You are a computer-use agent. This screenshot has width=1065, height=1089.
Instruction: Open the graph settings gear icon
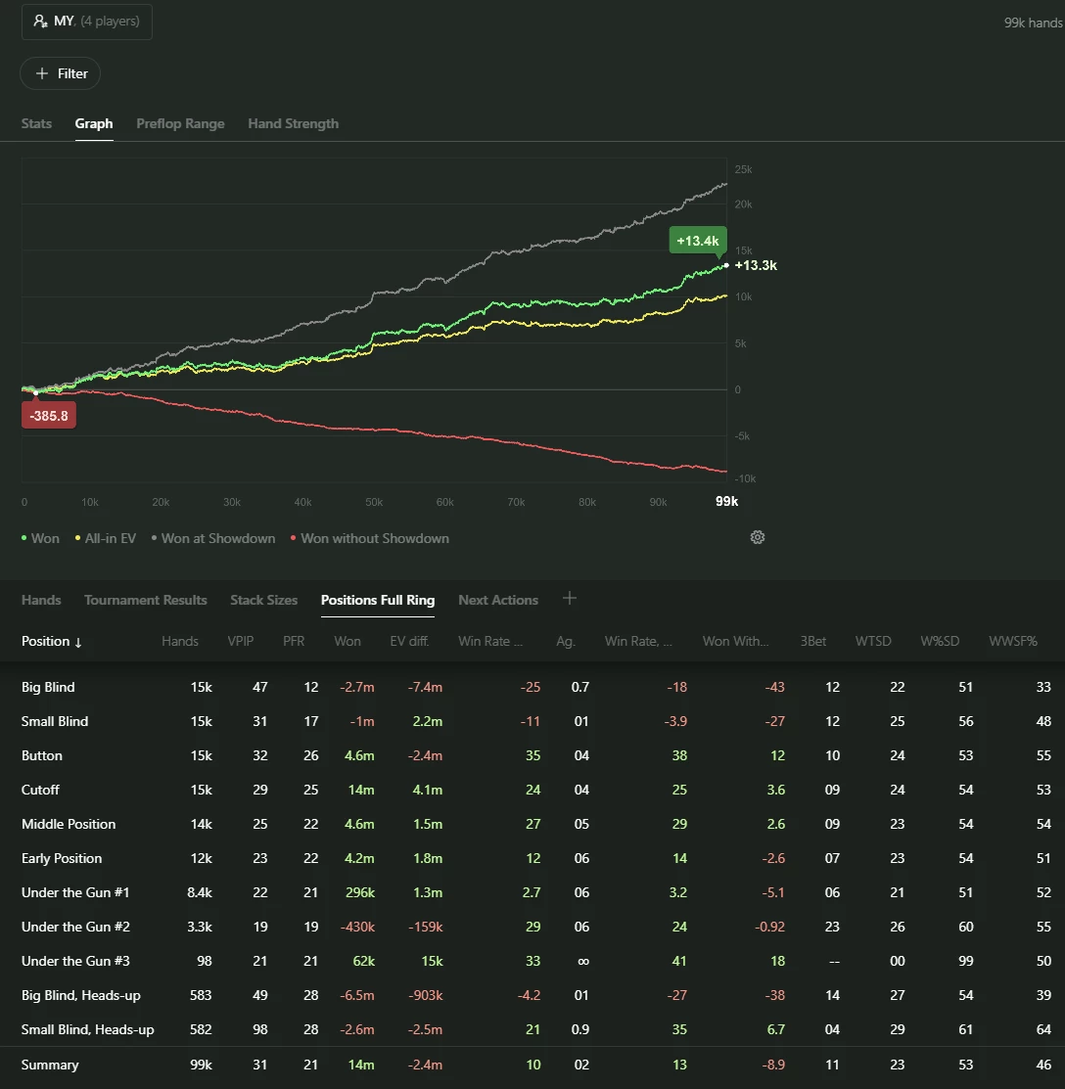[758, 537]
